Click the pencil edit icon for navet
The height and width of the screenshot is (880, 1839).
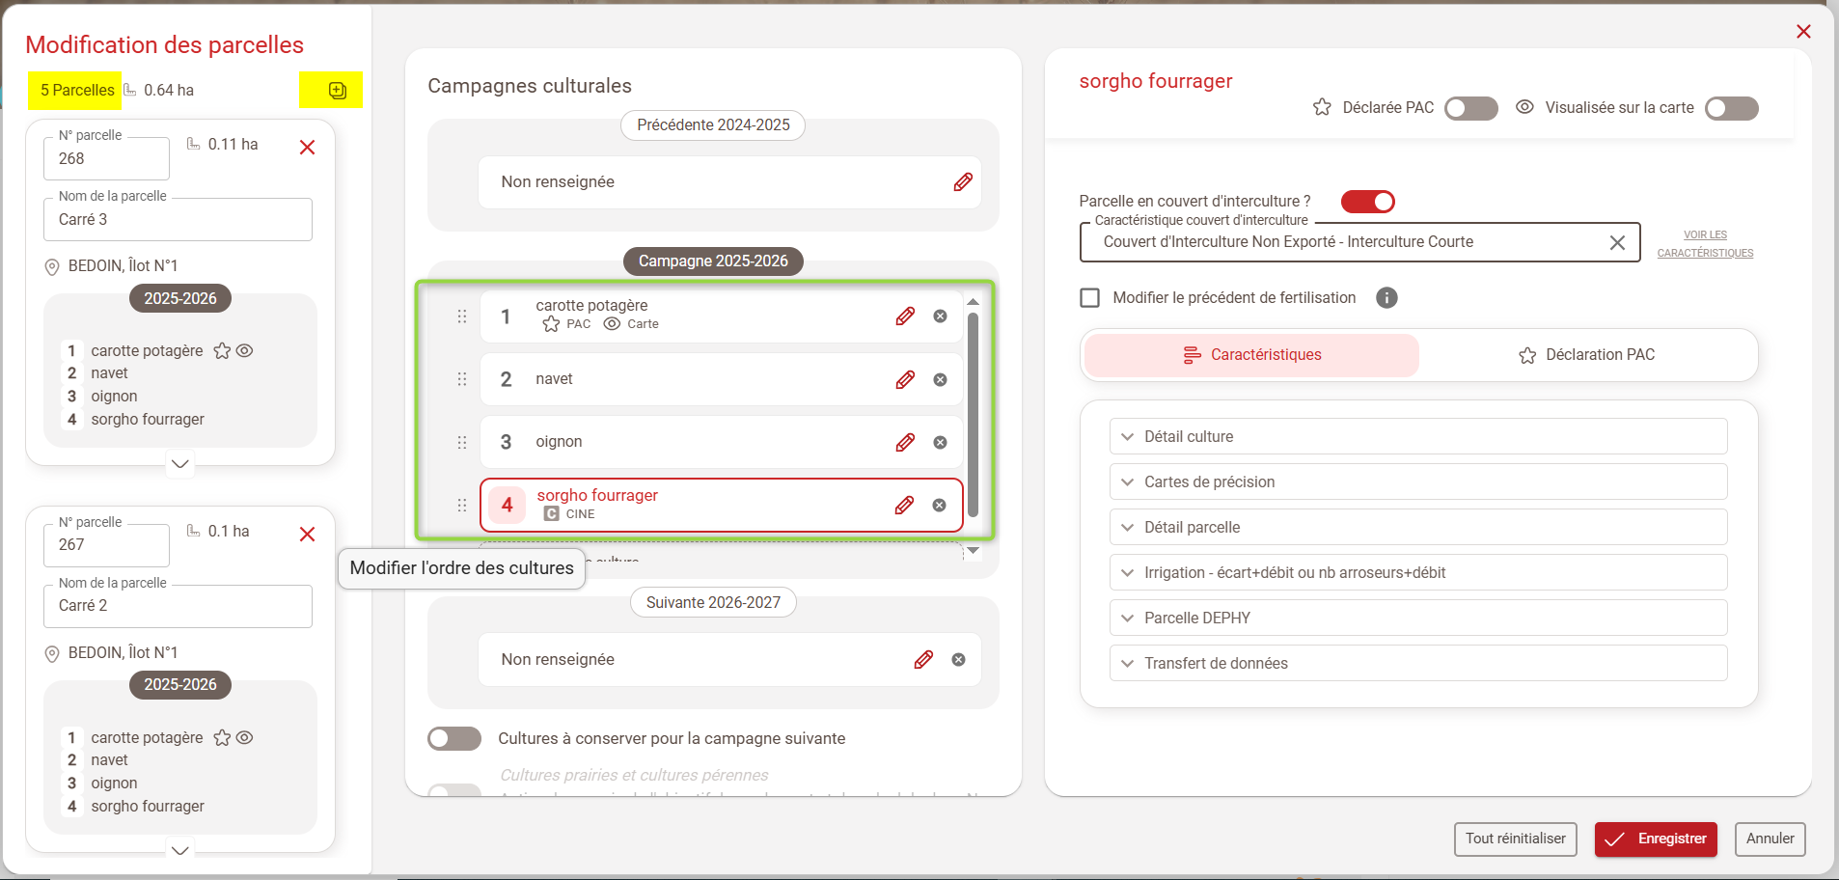pos(904,380)
